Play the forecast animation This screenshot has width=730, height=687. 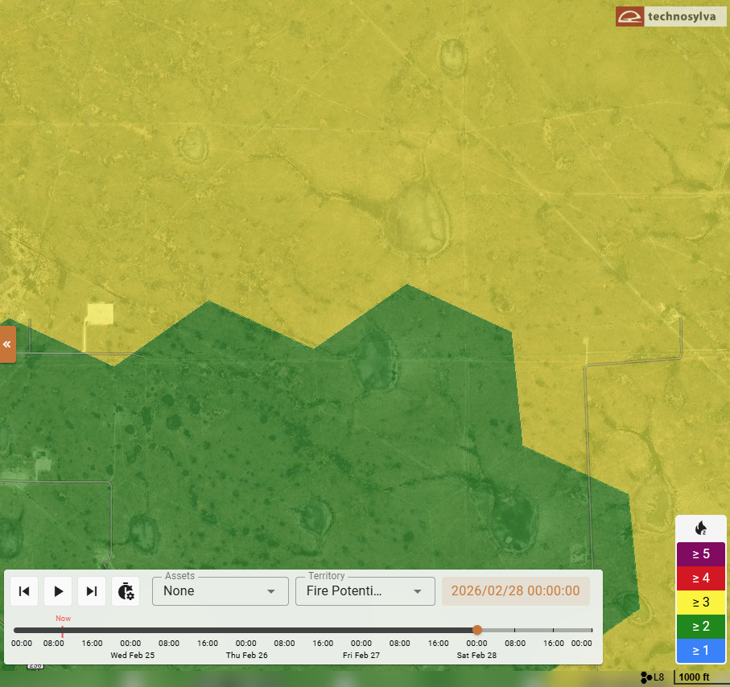[58, 591]
